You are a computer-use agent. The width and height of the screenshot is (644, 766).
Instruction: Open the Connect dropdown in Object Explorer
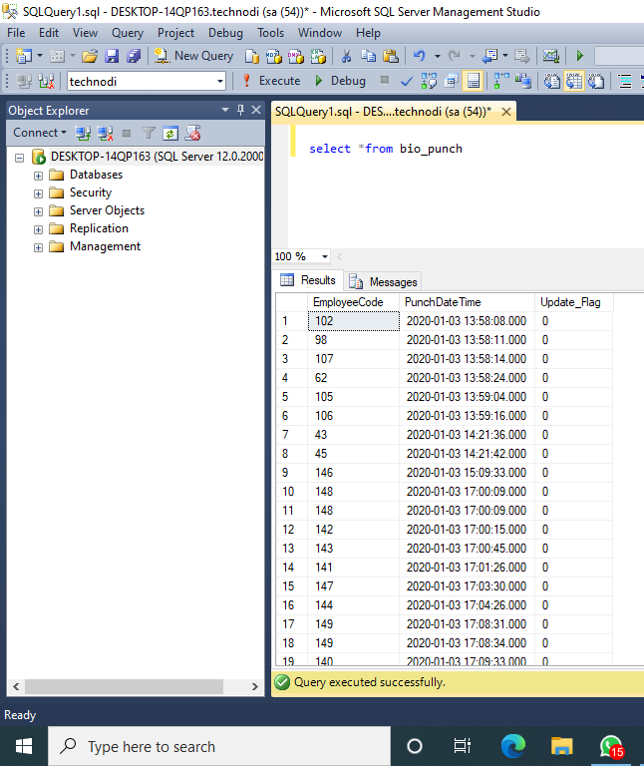tap(40, 133)
